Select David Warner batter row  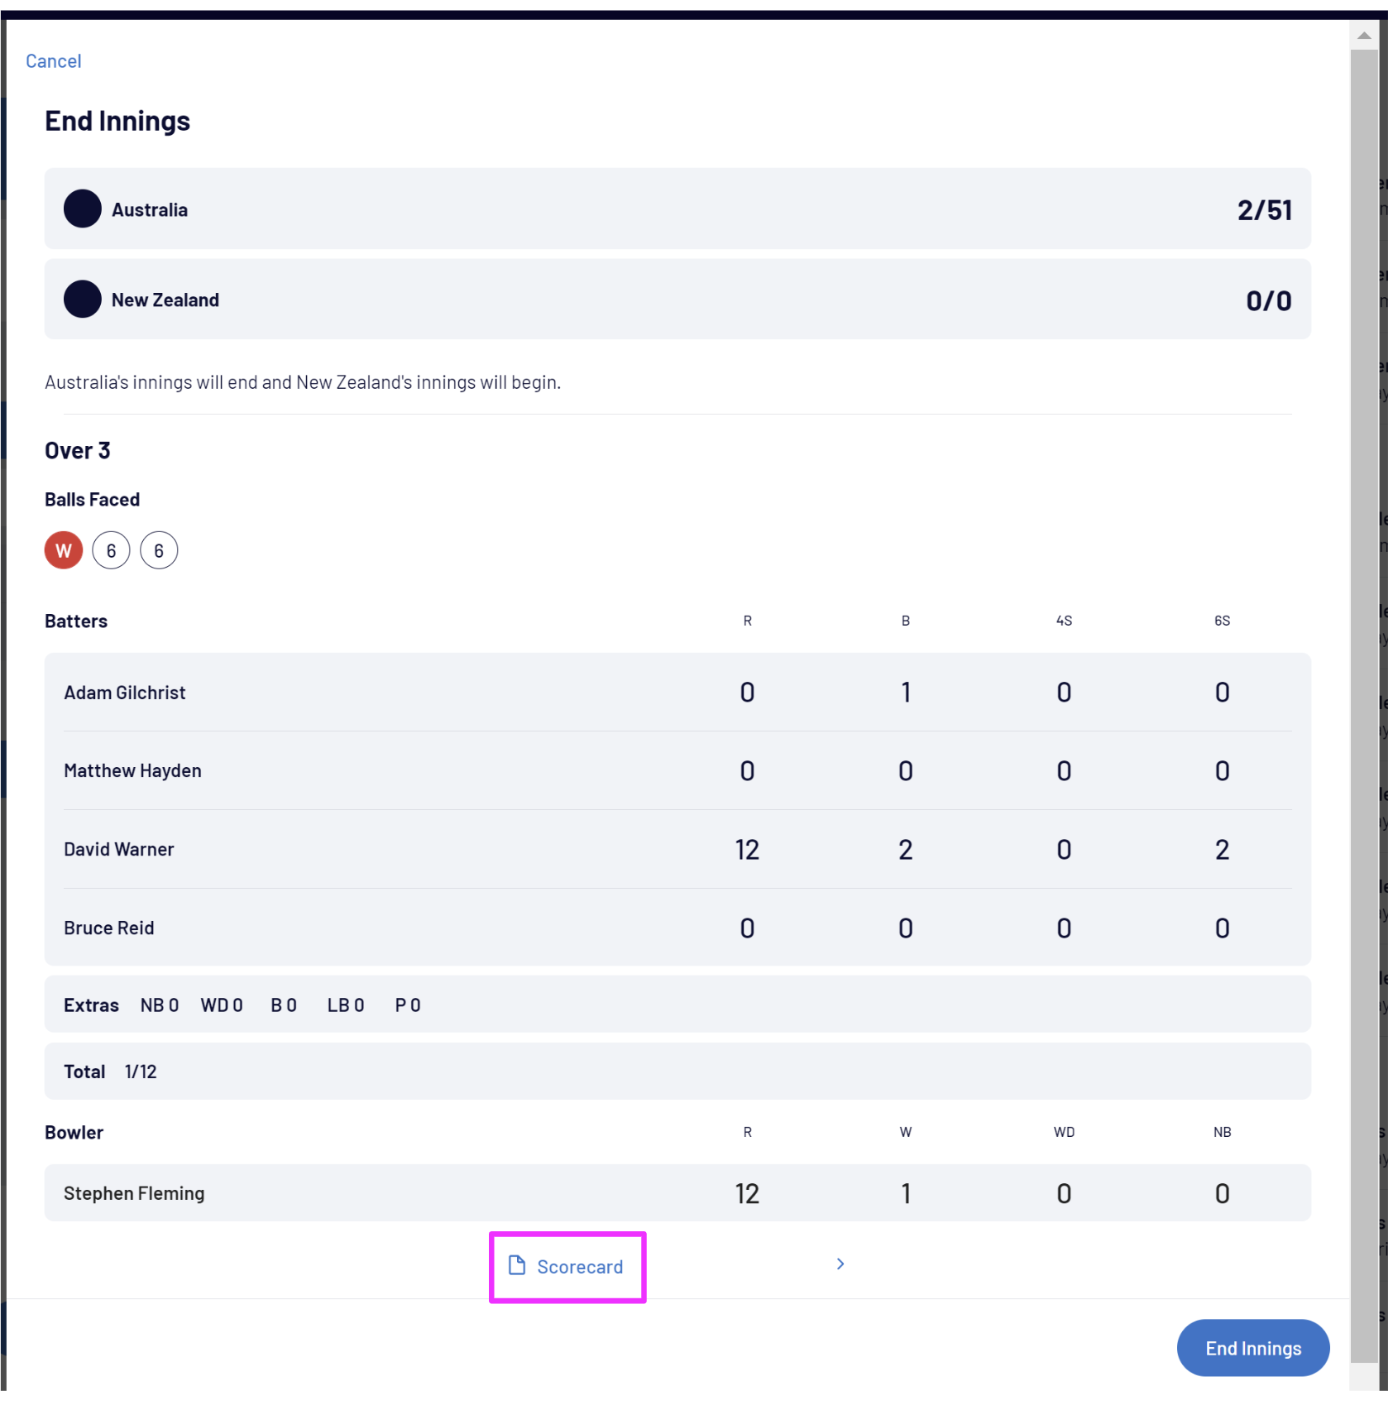(677, 850)
